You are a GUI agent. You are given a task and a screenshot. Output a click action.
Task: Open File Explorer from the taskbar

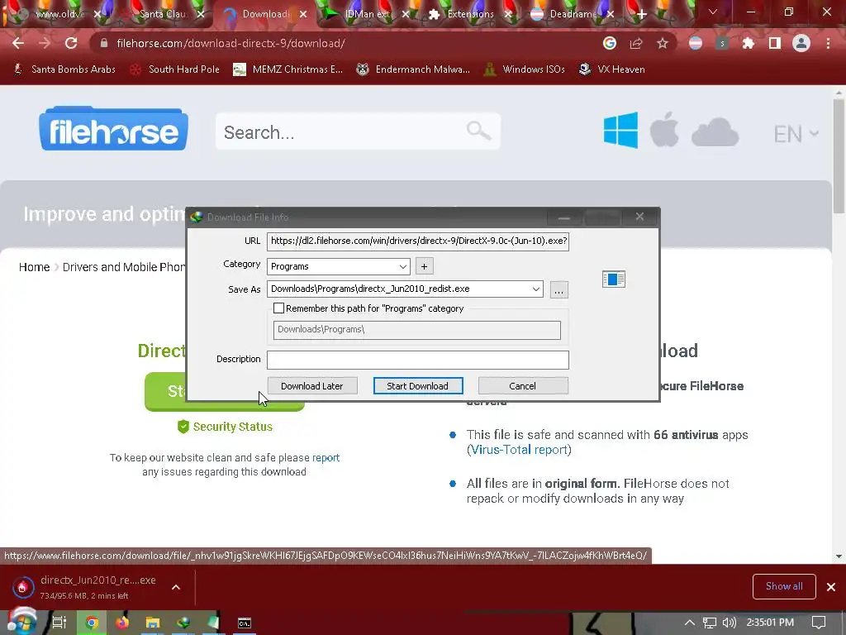pos(153,623)
